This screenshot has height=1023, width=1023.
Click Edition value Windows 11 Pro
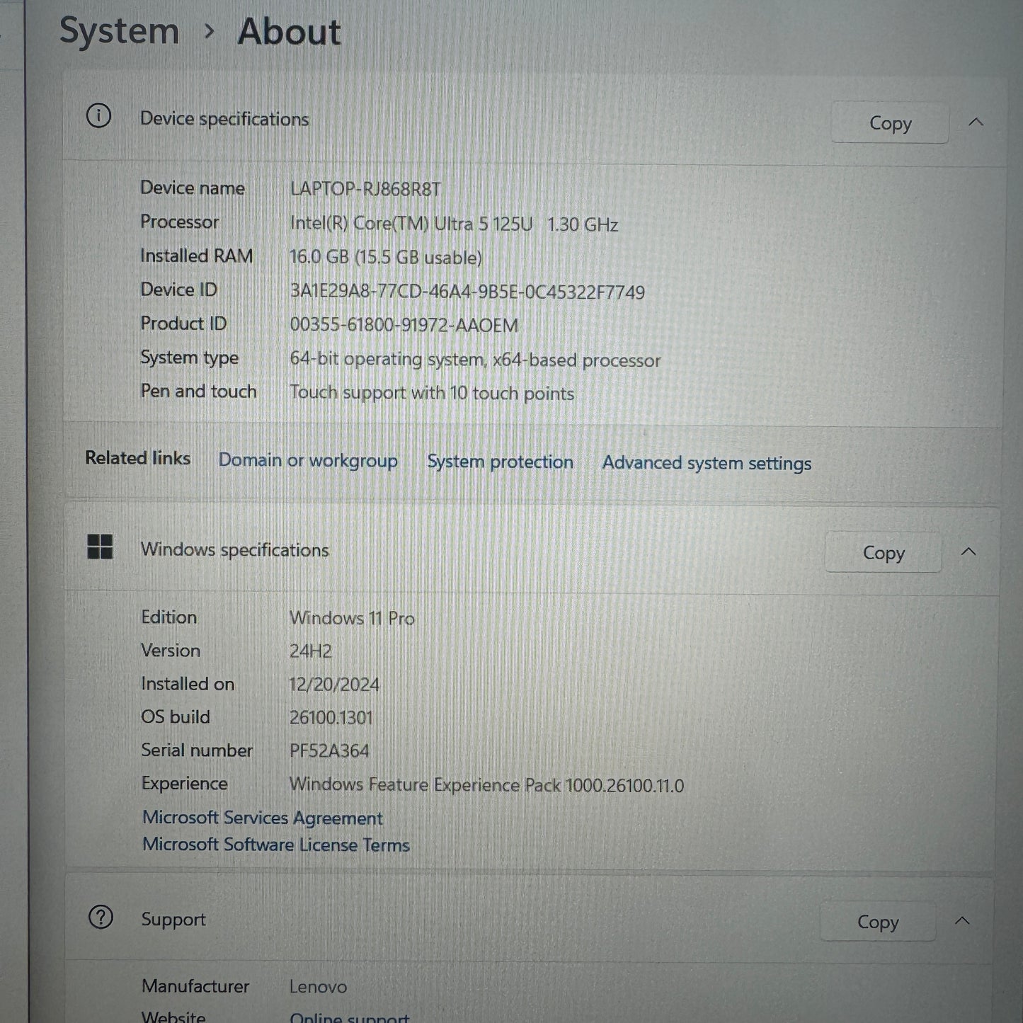352,618
